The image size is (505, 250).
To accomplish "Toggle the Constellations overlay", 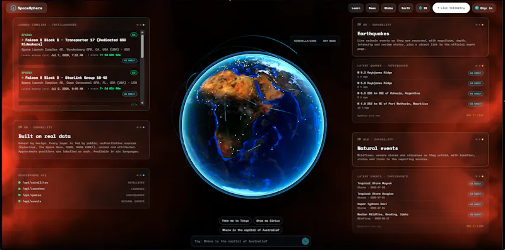I will point(305,41).
